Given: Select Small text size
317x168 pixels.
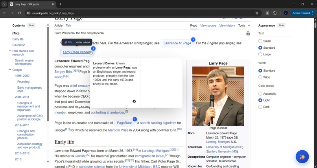Looking at the screenshot, I should (260, 41).
